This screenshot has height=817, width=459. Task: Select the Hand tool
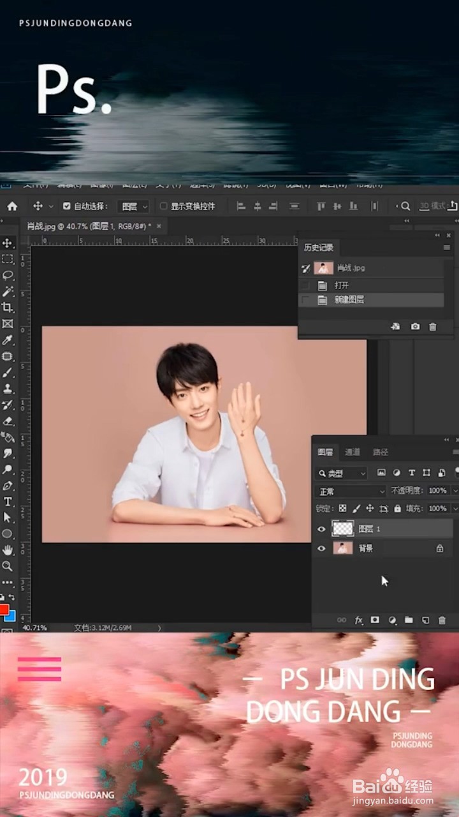pos(8,550)
